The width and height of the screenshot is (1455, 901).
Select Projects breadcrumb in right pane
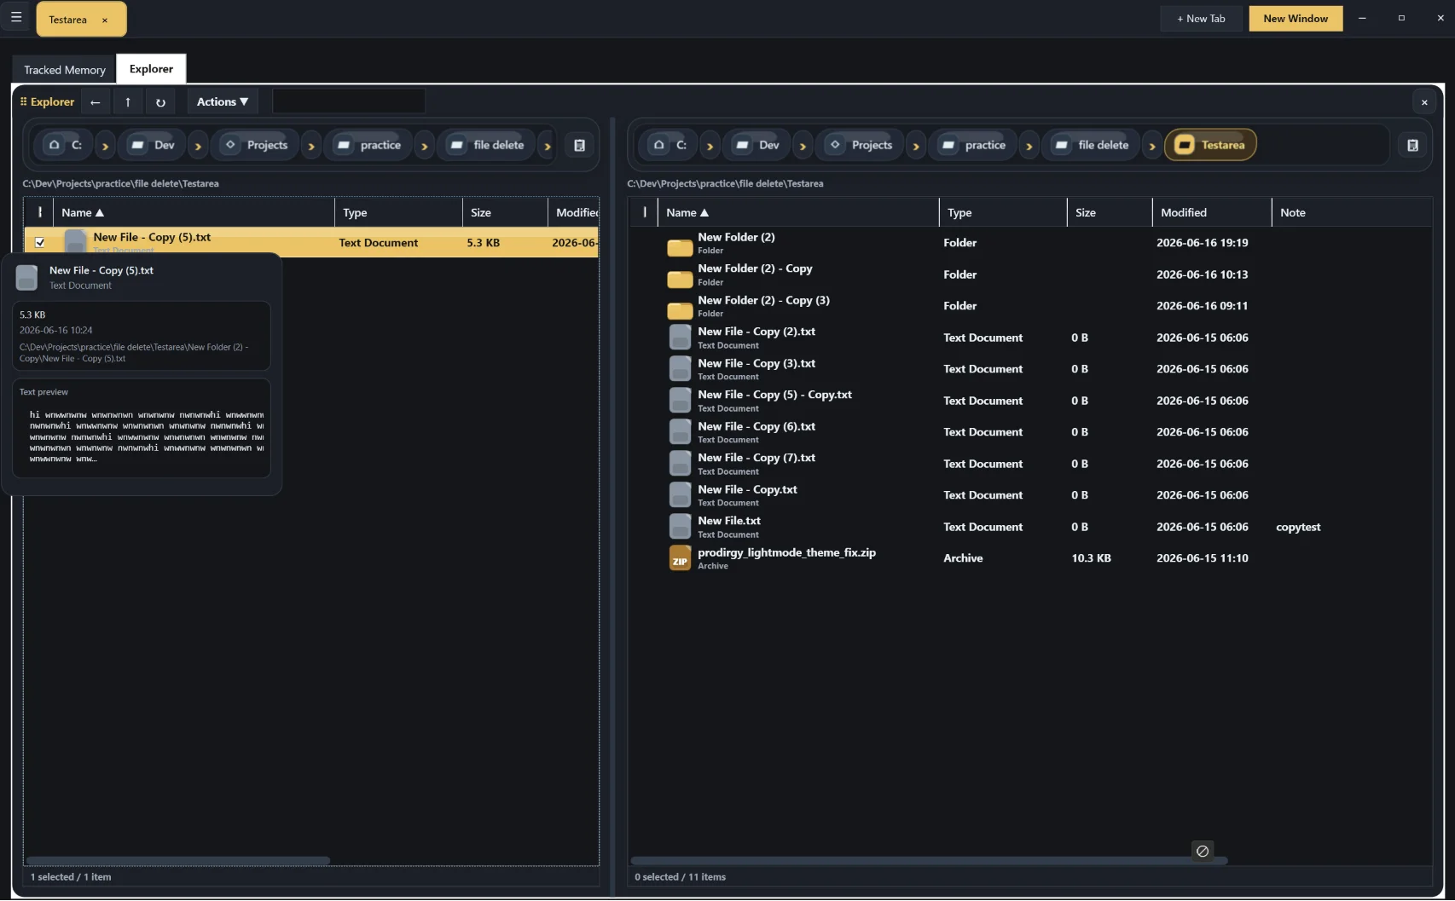tap(861, 145)
